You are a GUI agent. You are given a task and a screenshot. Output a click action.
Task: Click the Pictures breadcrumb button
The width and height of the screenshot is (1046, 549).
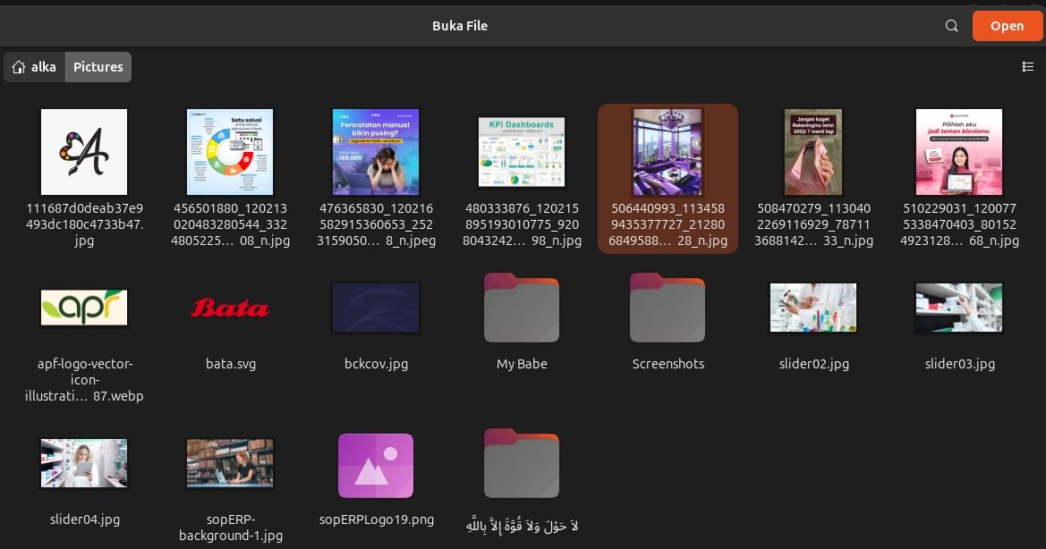coord(98,67)
